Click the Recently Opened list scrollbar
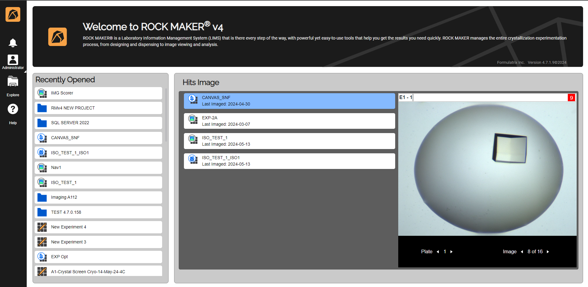The width and height of the screenshot is (588, 287). [166, 115]
